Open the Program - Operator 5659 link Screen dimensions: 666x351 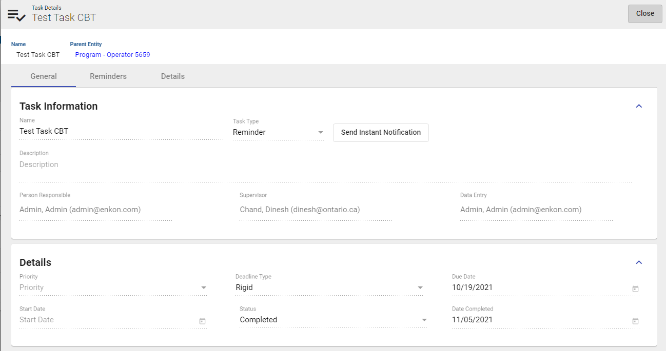click(x=112, y=55)
